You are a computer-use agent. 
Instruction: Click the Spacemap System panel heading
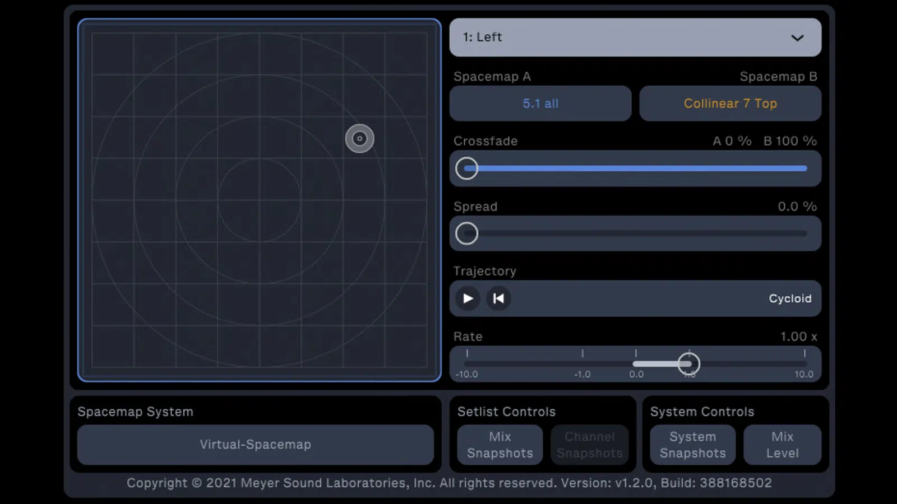pos(134,412)
